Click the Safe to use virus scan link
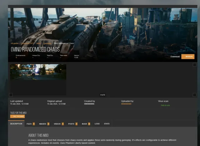200x146 pixels. [x=165, y=105]
